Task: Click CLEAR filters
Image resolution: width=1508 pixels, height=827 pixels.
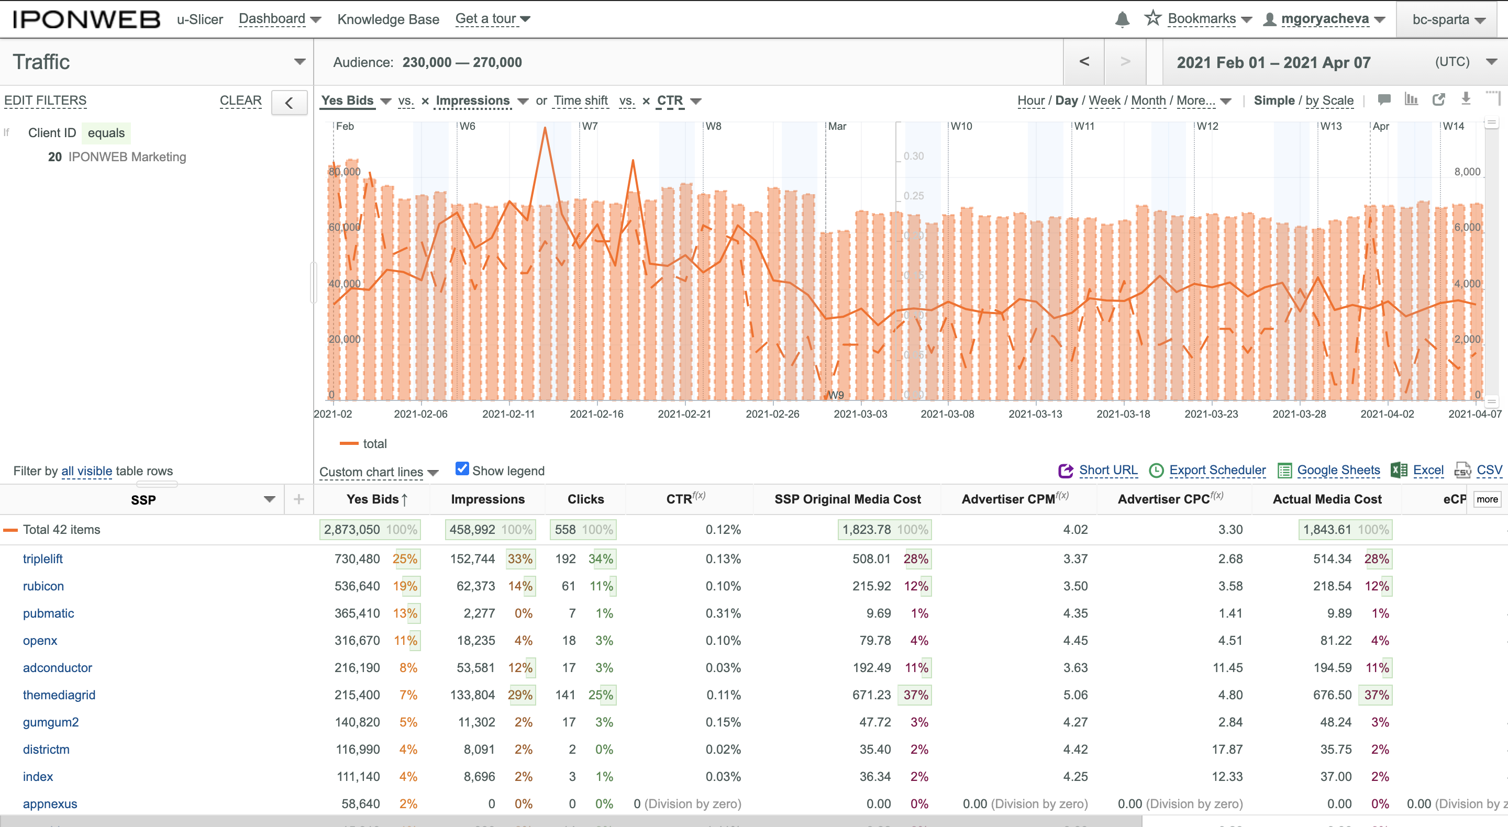Action: tap(241, 100)
